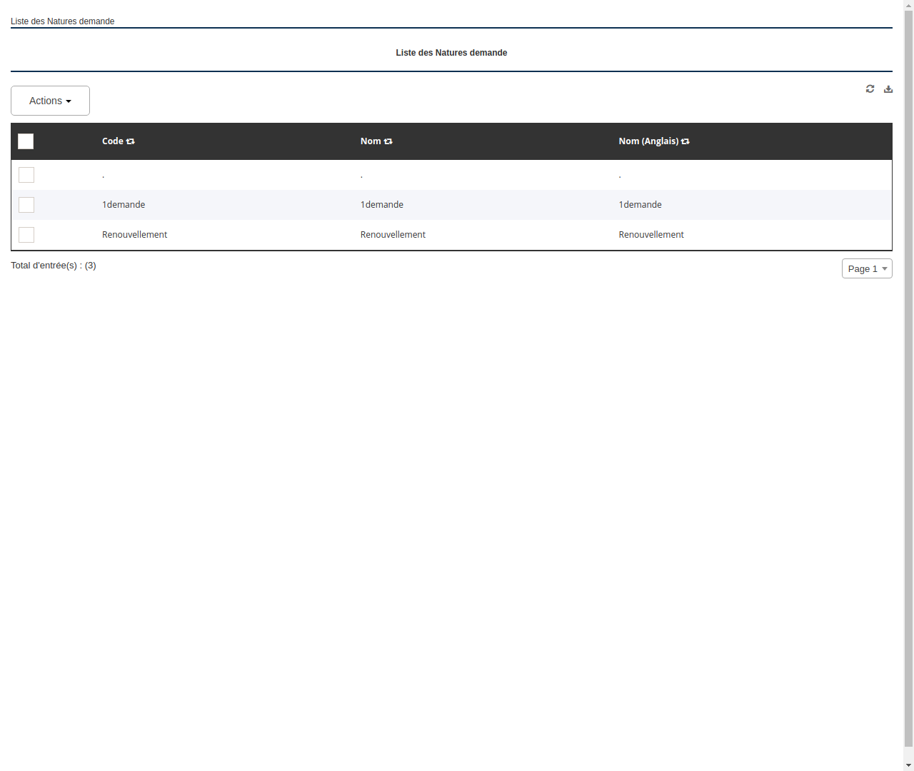This screenshot has height=771, width=914.
Task: Check the checkbox for the 1demande row
Action: tap(26, 205)
